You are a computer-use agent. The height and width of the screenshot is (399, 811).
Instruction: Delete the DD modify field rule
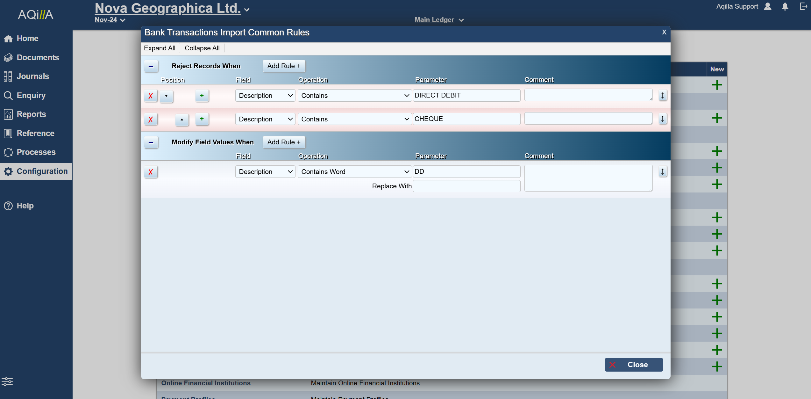(151, 172)
